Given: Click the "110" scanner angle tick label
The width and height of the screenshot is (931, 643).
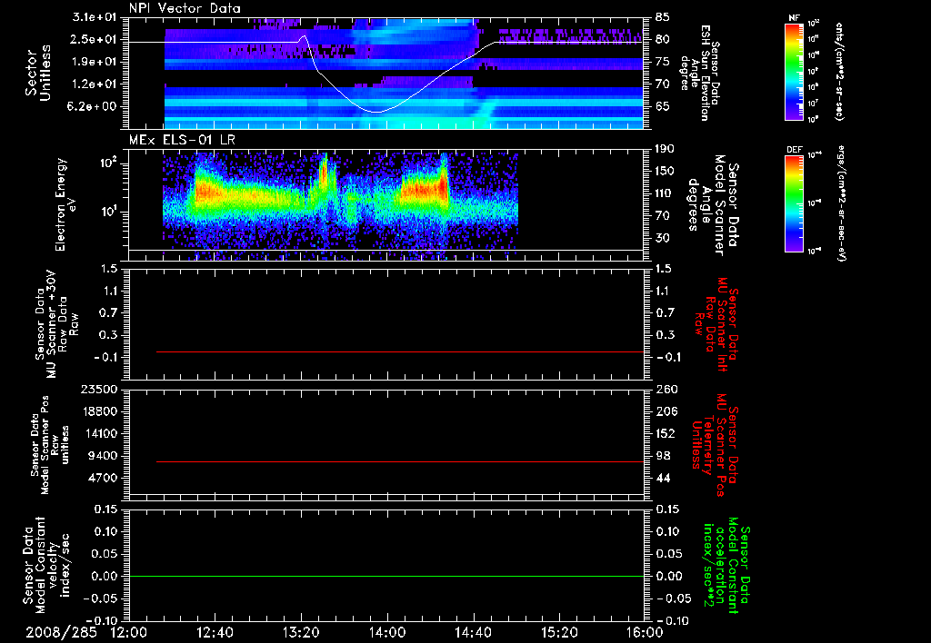Looking at the screenshot, I should pyautogui.click(x=666, y=193).
